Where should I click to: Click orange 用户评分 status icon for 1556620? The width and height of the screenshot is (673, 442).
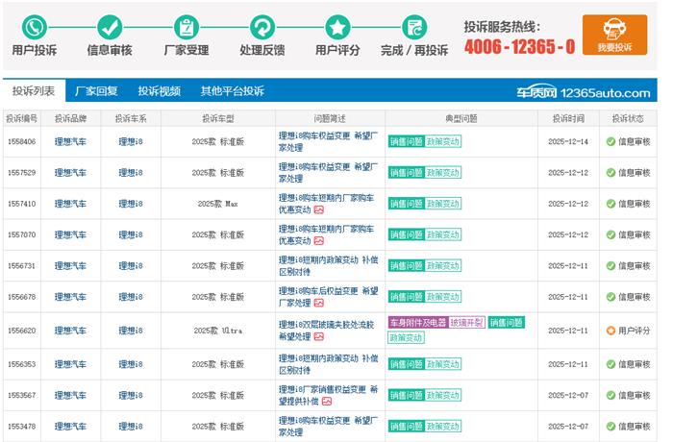[x=611, y=331]
